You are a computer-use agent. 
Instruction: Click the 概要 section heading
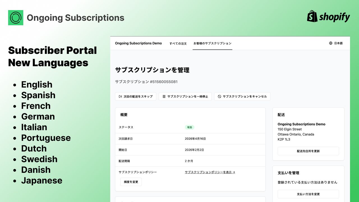[x=124, y=115]
